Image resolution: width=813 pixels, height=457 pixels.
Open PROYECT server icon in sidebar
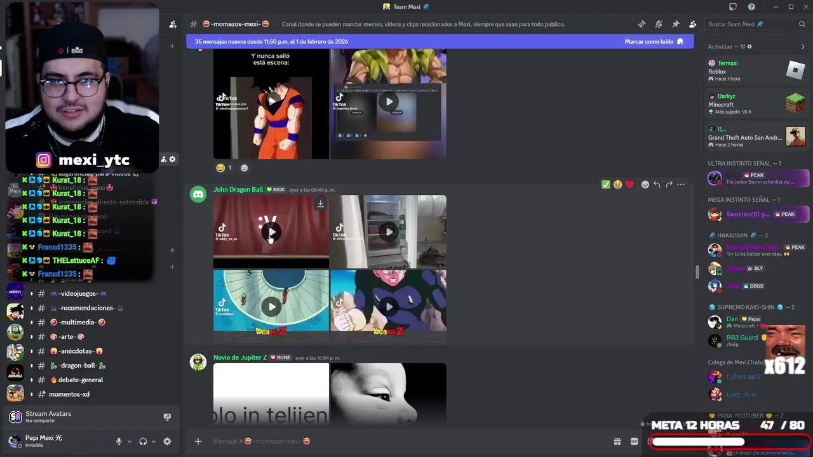15,291
